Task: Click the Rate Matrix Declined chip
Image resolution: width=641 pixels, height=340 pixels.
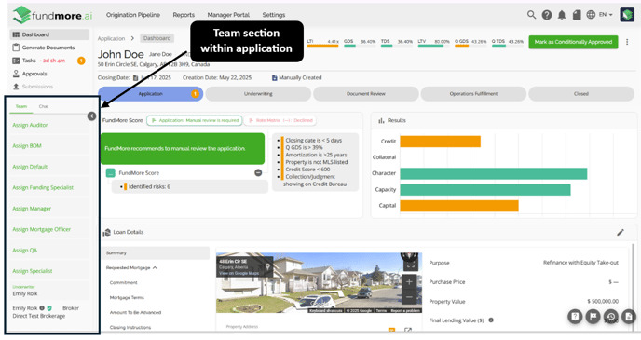Action: pyautogui.click(x=280, y=120)
